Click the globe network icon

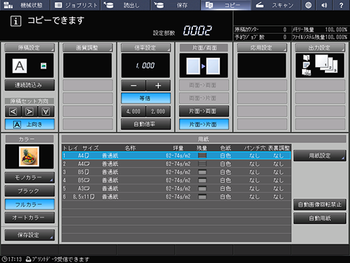(x=308, y=5)
